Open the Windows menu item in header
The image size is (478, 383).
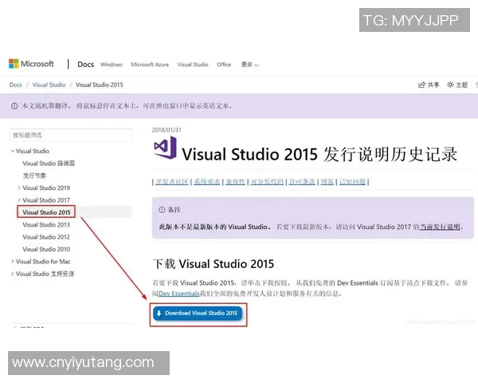coord(112,65)
